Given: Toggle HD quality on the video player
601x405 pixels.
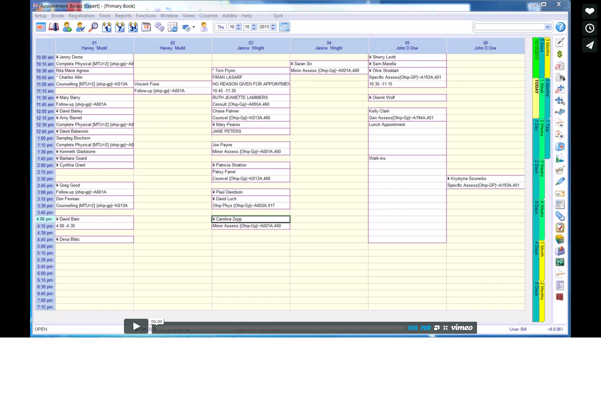Looking at the screenshot, I should [x=426, y=328].
